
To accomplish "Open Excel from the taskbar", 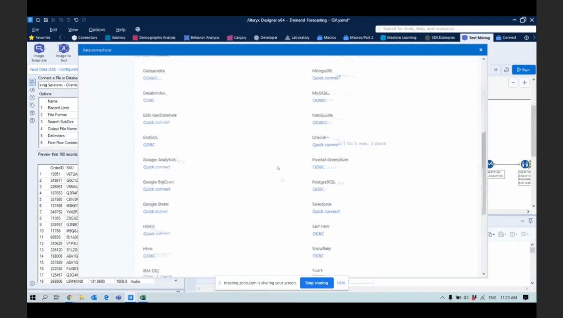I will pos(143,298).
